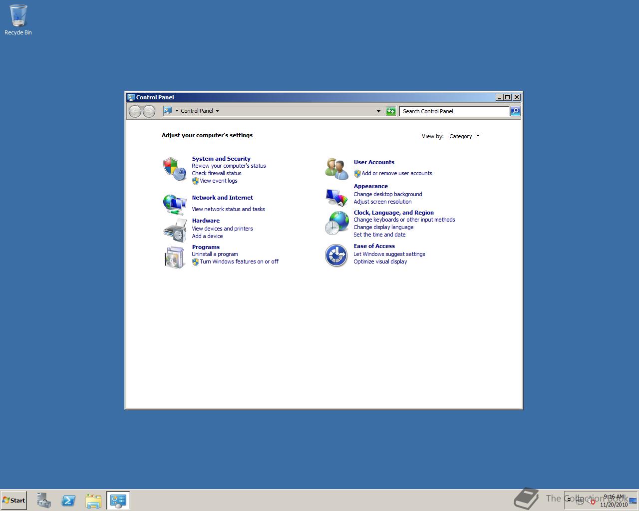Click Set the time and date
The image size is (639, 511).
coord(379,235)
